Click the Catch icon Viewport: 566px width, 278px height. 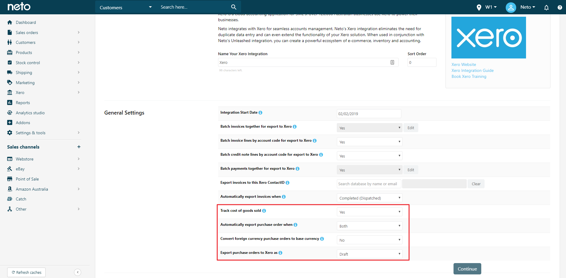pyautogui.click(x=10, y=199)
